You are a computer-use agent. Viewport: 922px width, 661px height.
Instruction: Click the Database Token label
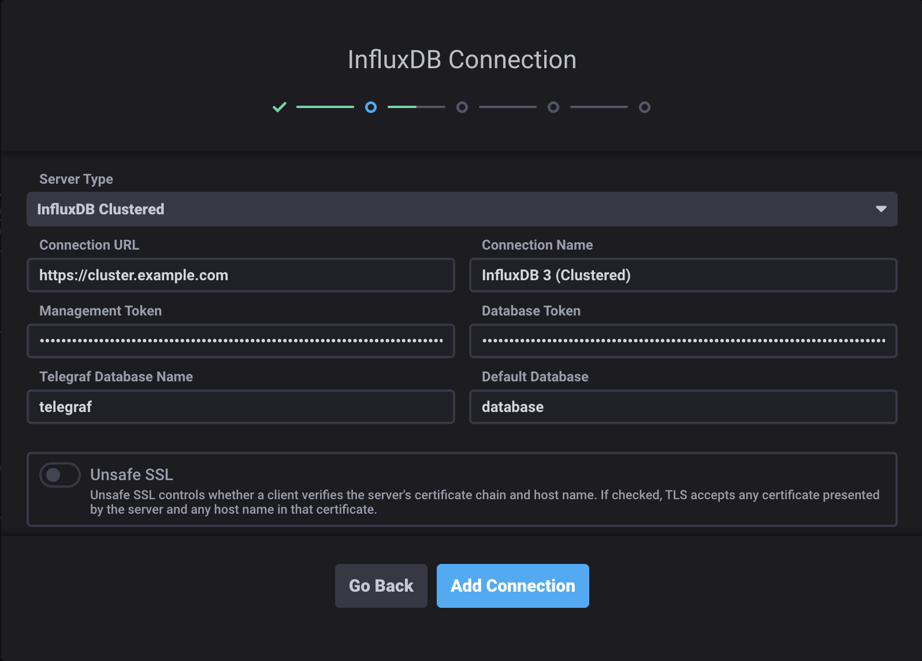pos(531,311)
